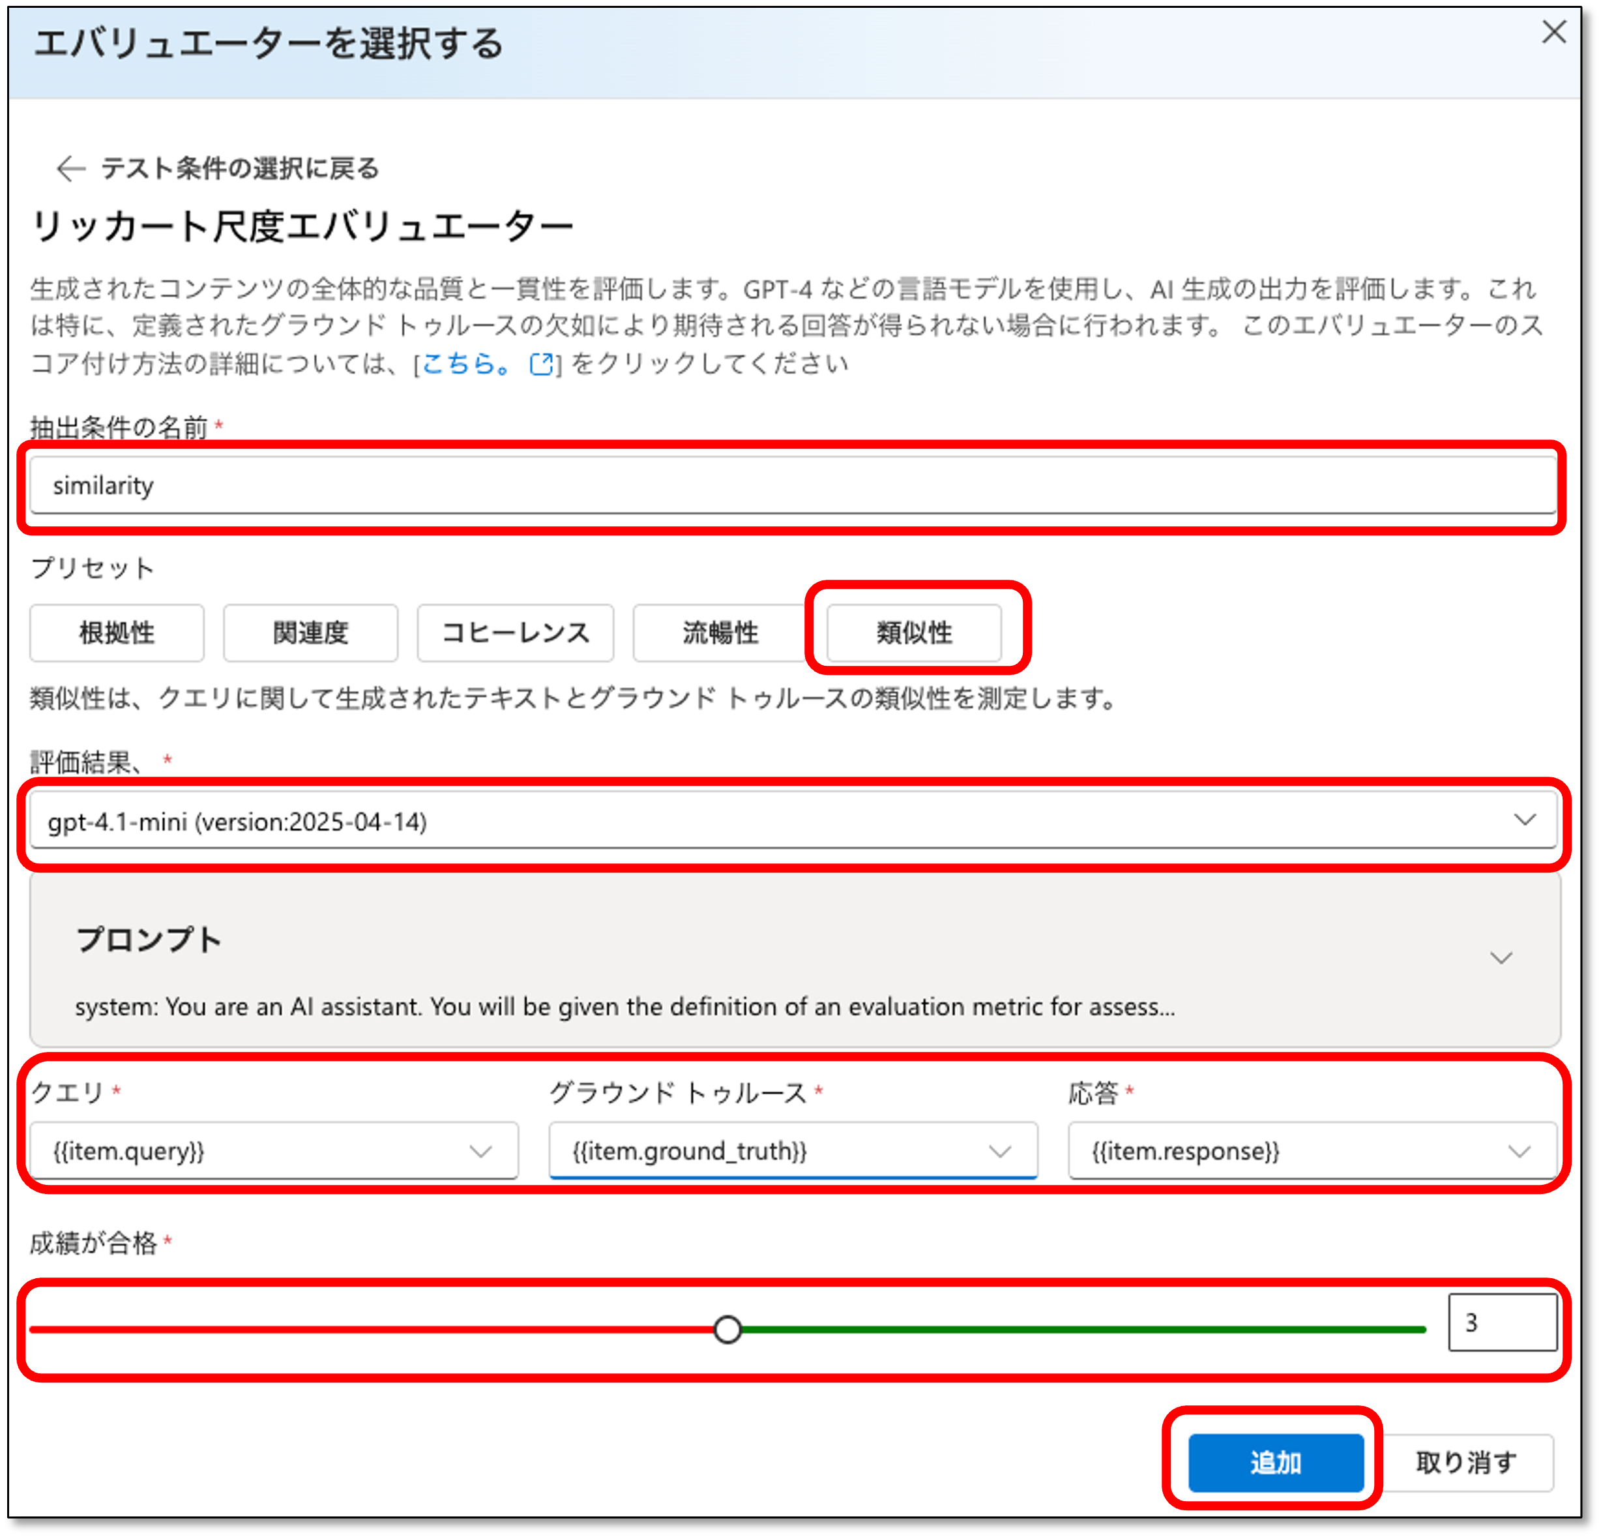Viewport: 1601px width, 1539px height.
Task: Select the 根拠性 preset
Action: click(117, 633)
